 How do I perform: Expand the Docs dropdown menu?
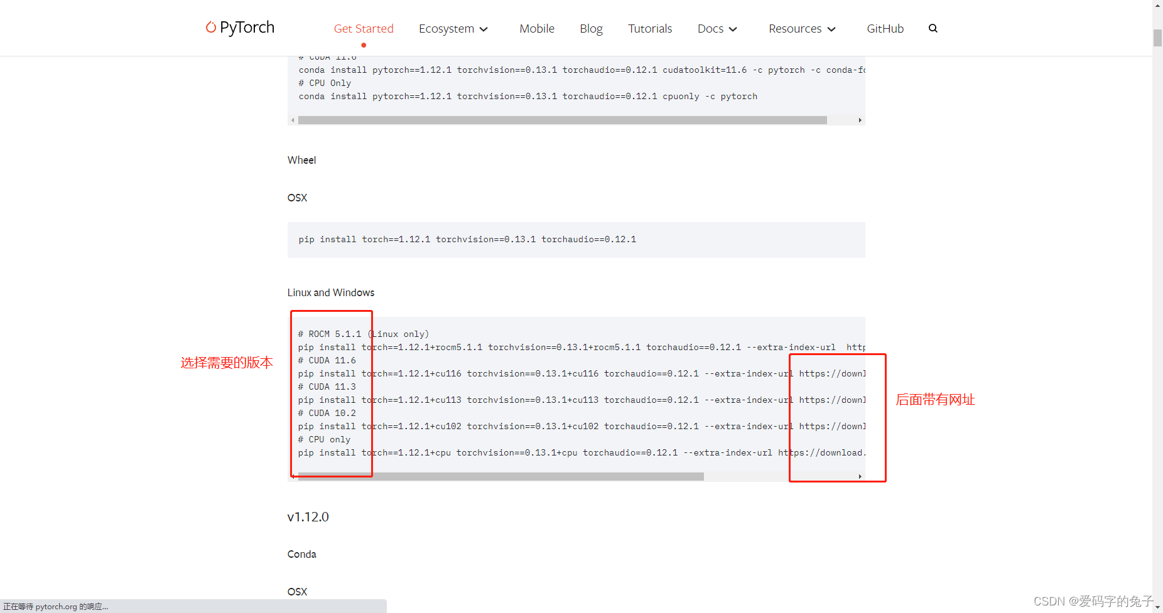[717, 28]
